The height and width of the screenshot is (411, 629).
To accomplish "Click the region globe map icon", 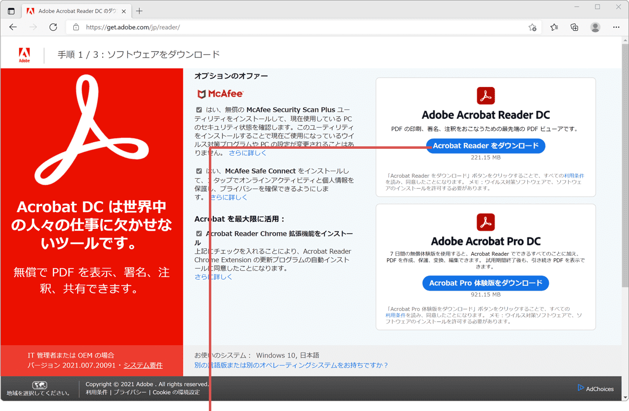I will pos(39,385).
